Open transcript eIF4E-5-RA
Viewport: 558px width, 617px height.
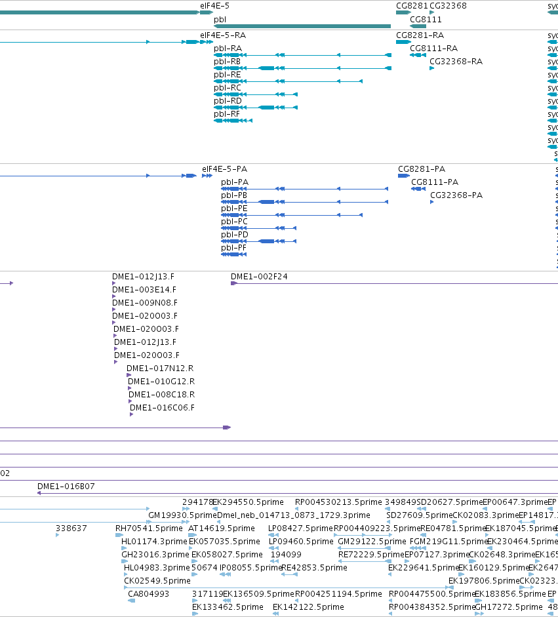click(223, 35)
